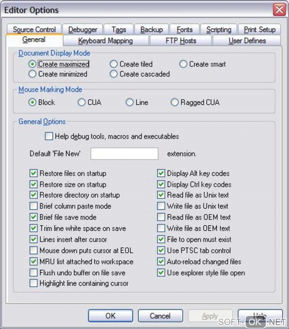Viewport: 289px width, 329px height.
Task: Enable Help debug tools checkbox
Action: [x=49, y=137]
